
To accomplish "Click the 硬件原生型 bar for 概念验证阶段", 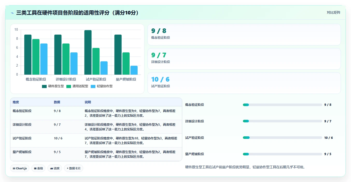I will coord(28,55).
